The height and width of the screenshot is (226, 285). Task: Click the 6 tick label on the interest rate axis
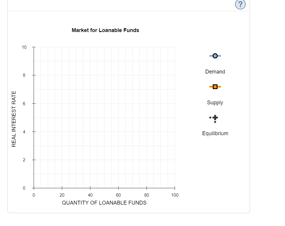[24, 104]
